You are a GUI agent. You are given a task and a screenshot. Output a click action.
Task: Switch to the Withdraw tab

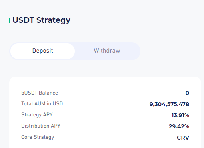pos(107,51)
